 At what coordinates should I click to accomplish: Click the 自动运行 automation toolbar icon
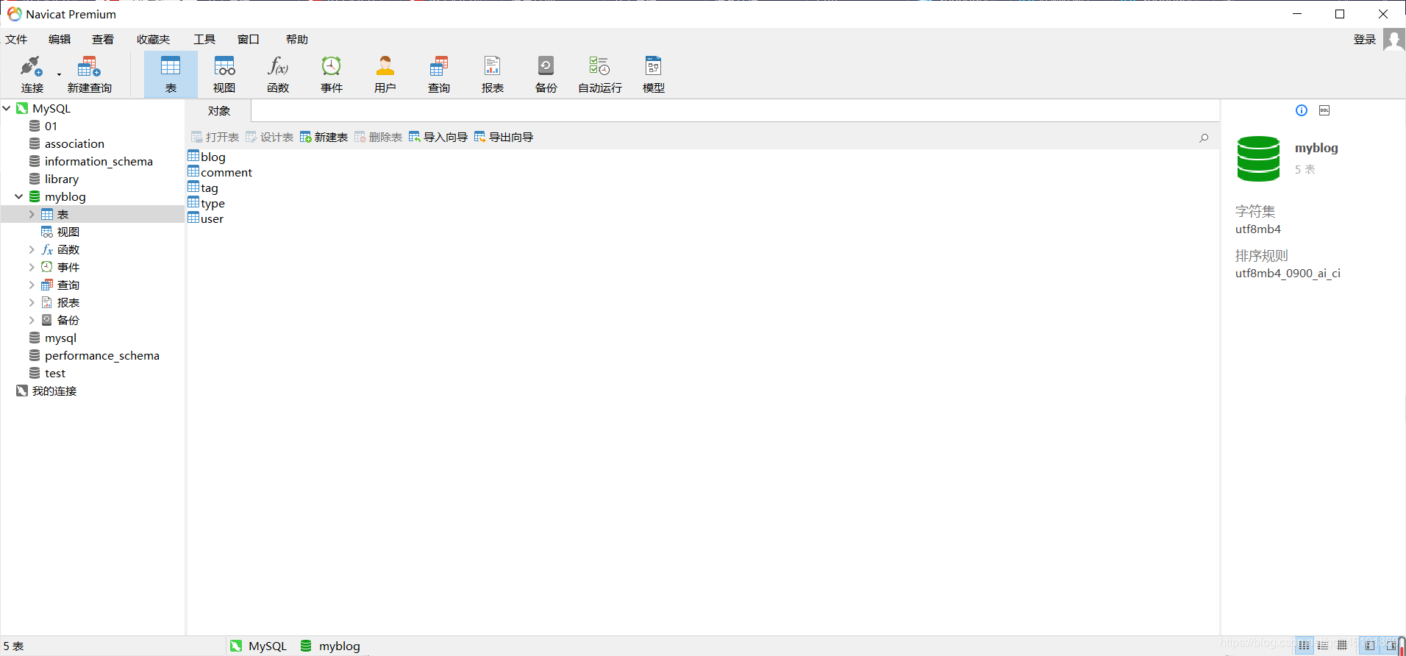click(600, 74)
